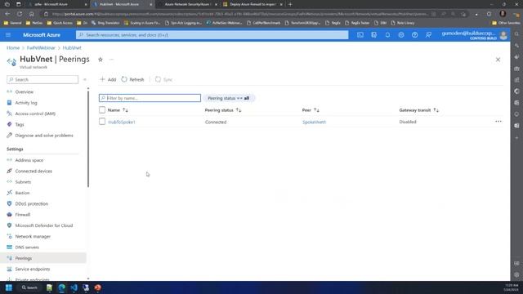Open the Azure portal hamburger menu
Screen dimensions: 523x294
[8, 35]
